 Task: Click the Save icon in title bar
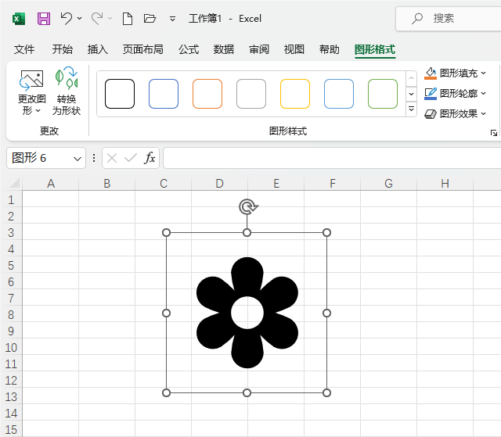[44, 18]
